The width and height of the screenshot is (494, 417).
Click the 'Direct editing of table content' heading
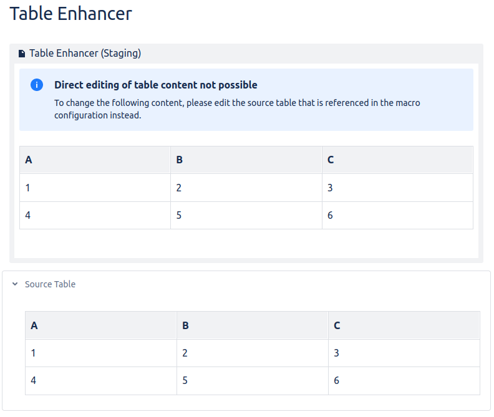pyautogui.click(x=155, y=85)
